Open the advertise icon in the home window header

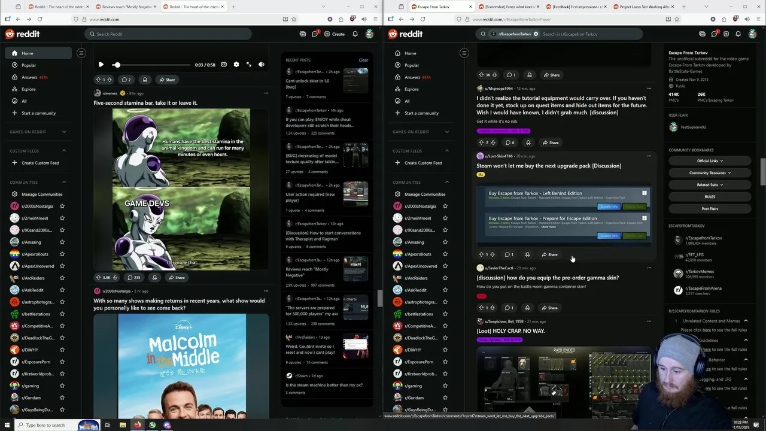[303, 34]
